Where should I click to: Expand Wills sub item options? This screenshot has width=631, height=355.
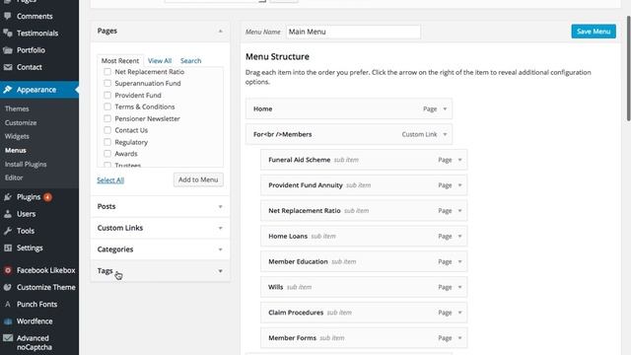click(x=459, y=287)
